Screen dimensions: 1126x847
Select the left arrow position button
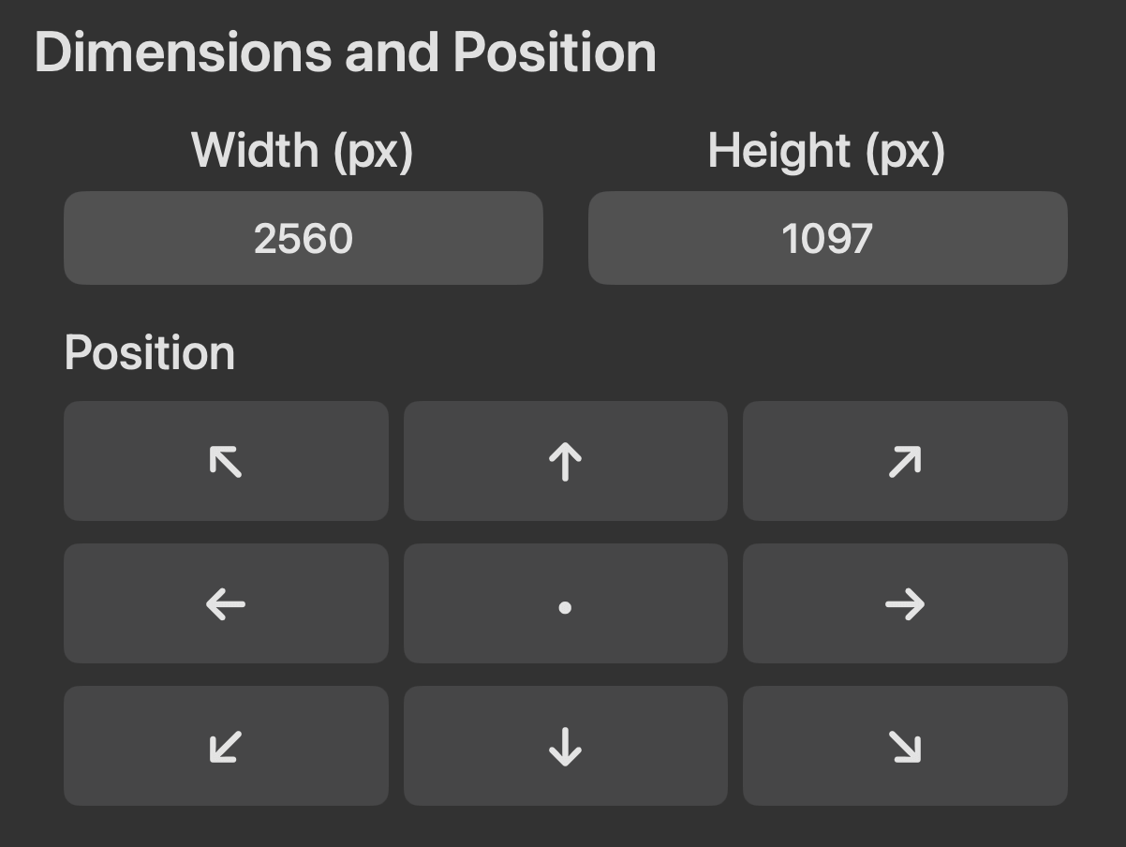tap(225, 603)
